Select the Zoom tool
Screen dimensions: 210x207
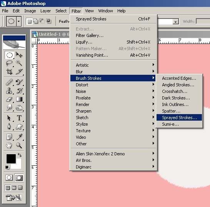tap(19, 145)
